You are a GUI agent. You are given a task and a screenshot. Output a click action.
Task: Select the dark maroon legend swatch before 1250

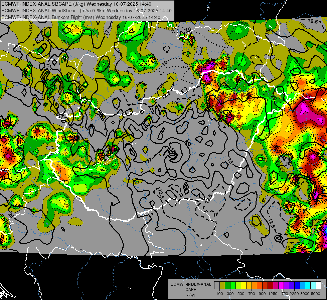click(271, 285)
